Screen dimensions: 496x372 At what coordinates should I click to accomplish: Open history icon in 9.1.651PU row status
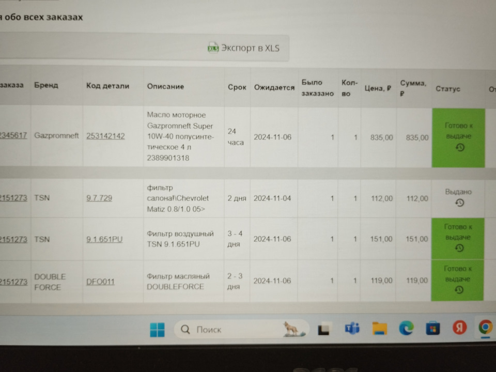point(459,248)
